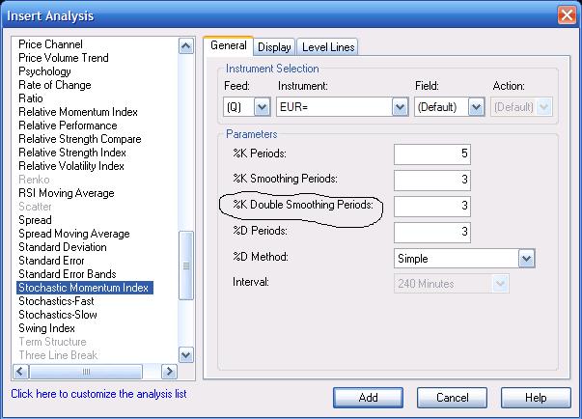Screen dimensions: 582x419
Task: Open the Level Lines tab
Action: point(328,47)
